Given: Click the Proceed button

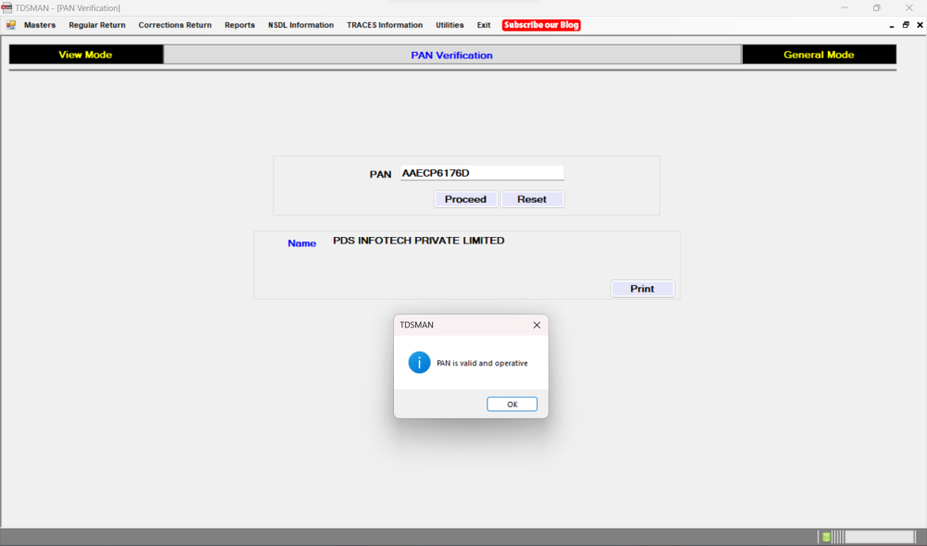Looking at the screenshot, I should [x=466, y=199].
